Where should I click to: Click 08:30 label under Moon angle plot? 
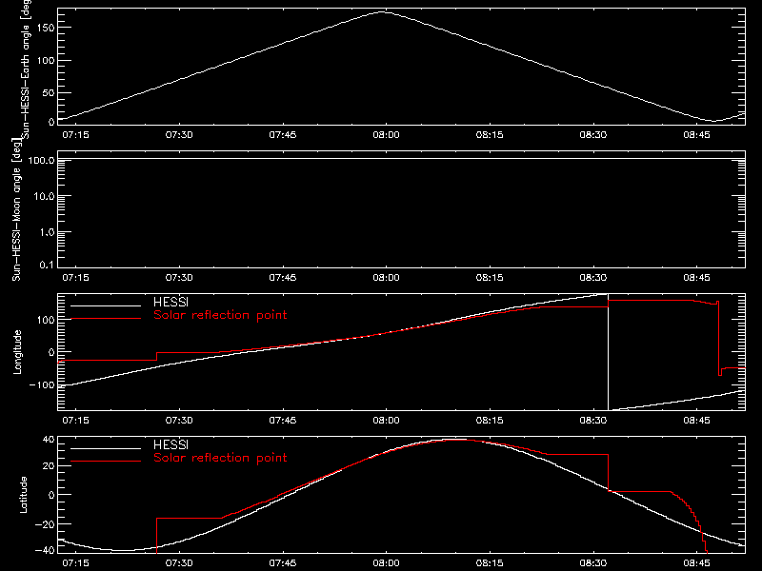point(592,277)
